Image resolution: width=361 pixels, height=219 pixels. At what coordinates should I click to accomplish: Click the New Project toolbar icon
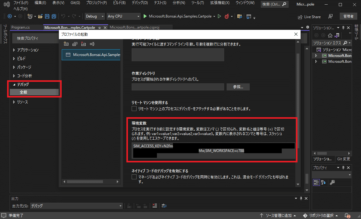tap(30, 16)
